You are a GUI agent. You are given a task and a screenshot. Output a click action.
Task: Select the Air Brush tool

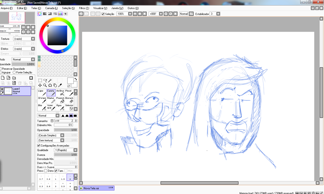(x=60, y=93)
